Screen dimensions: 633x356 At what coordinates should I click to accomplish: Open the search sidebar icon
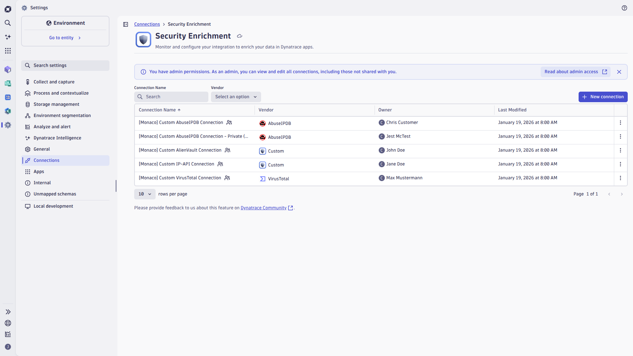(x=8, y=23)
